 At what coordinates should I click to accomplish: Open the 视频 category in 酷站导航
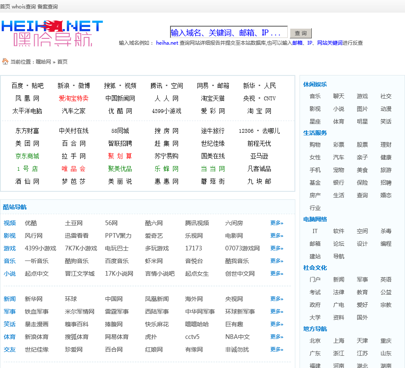(10, 223)
